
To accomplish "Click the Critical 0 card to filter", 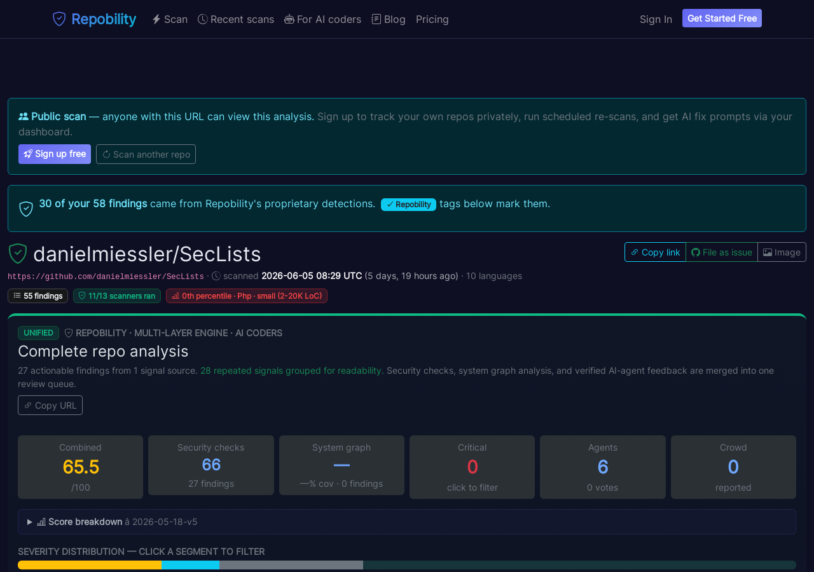I will tap(472, 467).
